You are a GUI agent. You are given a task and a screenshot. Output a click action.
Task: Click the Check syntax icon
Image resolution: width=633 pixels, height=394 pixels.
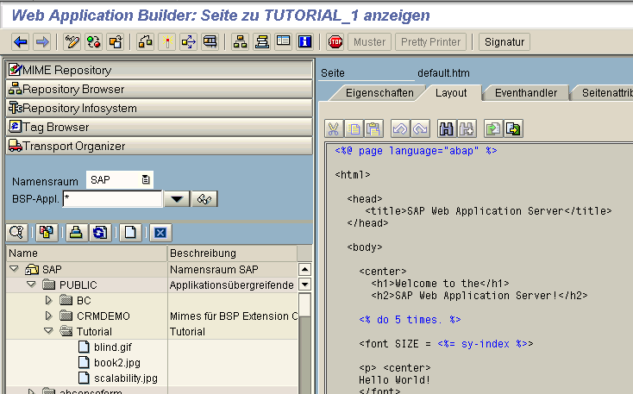pyautogui.click(x=146, y=41)
